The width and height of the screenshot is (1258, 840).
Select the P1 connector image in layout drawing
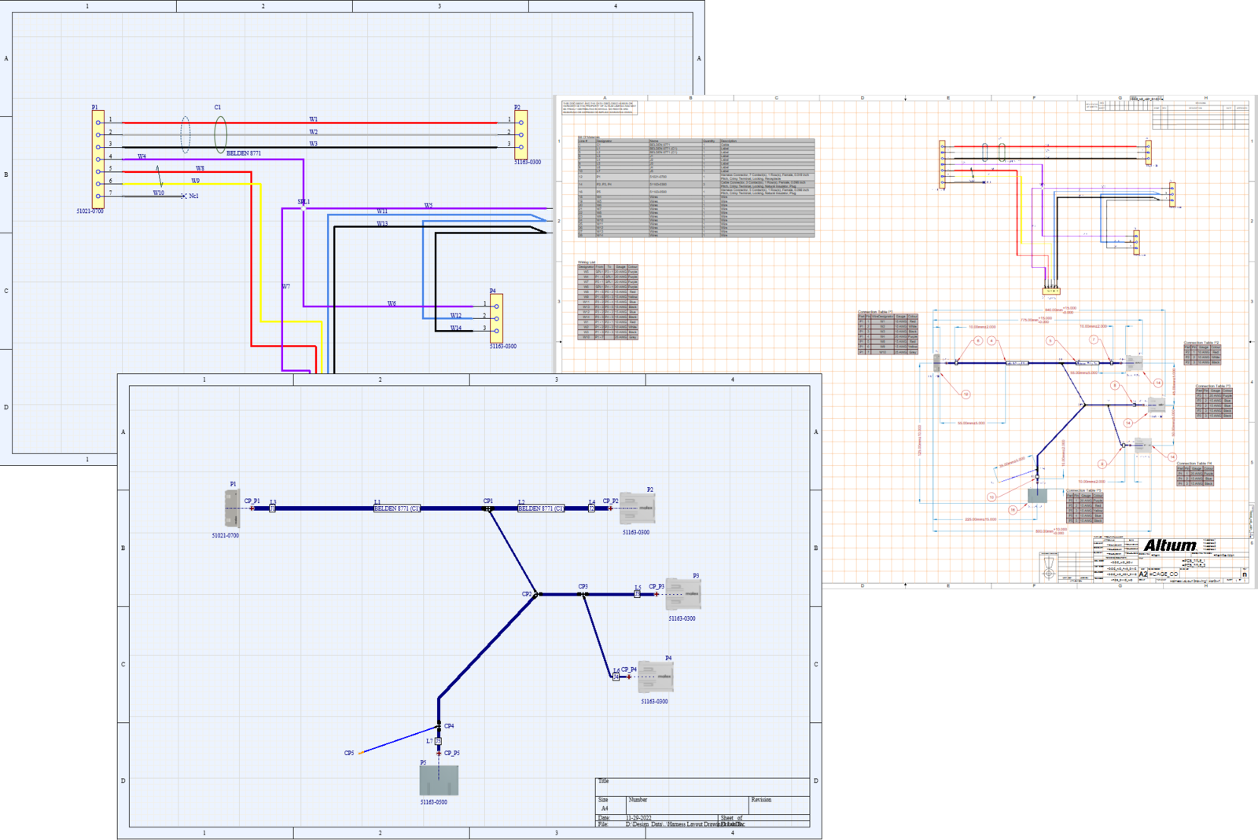[232, 508]
